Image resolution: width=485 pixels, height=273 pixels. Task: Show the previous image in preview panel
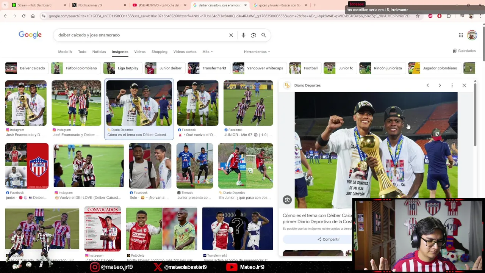pos(428,85)
